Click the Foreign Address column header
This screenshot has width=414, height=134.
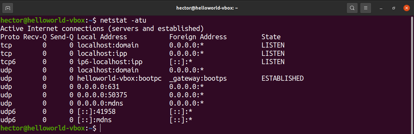pos(198,37)
